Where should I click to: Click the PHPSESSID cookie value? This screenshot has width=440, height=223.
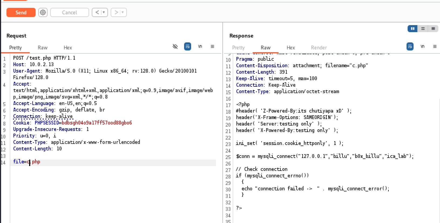click(x=97, y=123)
